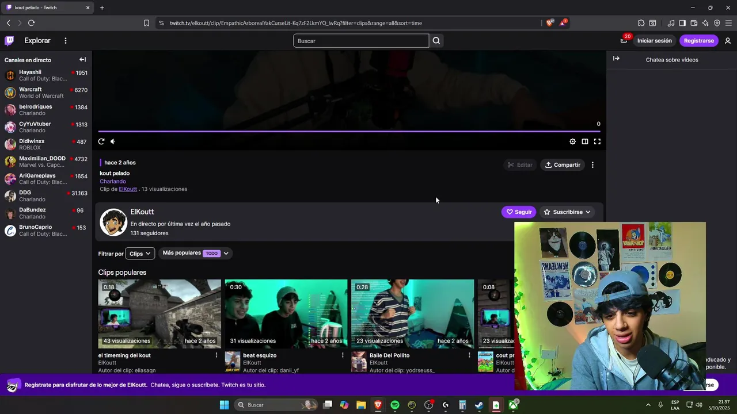Screen dimensions: 737x414
Task: Open a new browser tab
Action: point(102,7)
